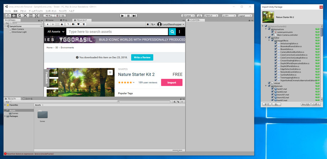
Task: Go back in Asset Store browser
Action: click(x=48, y=24)
